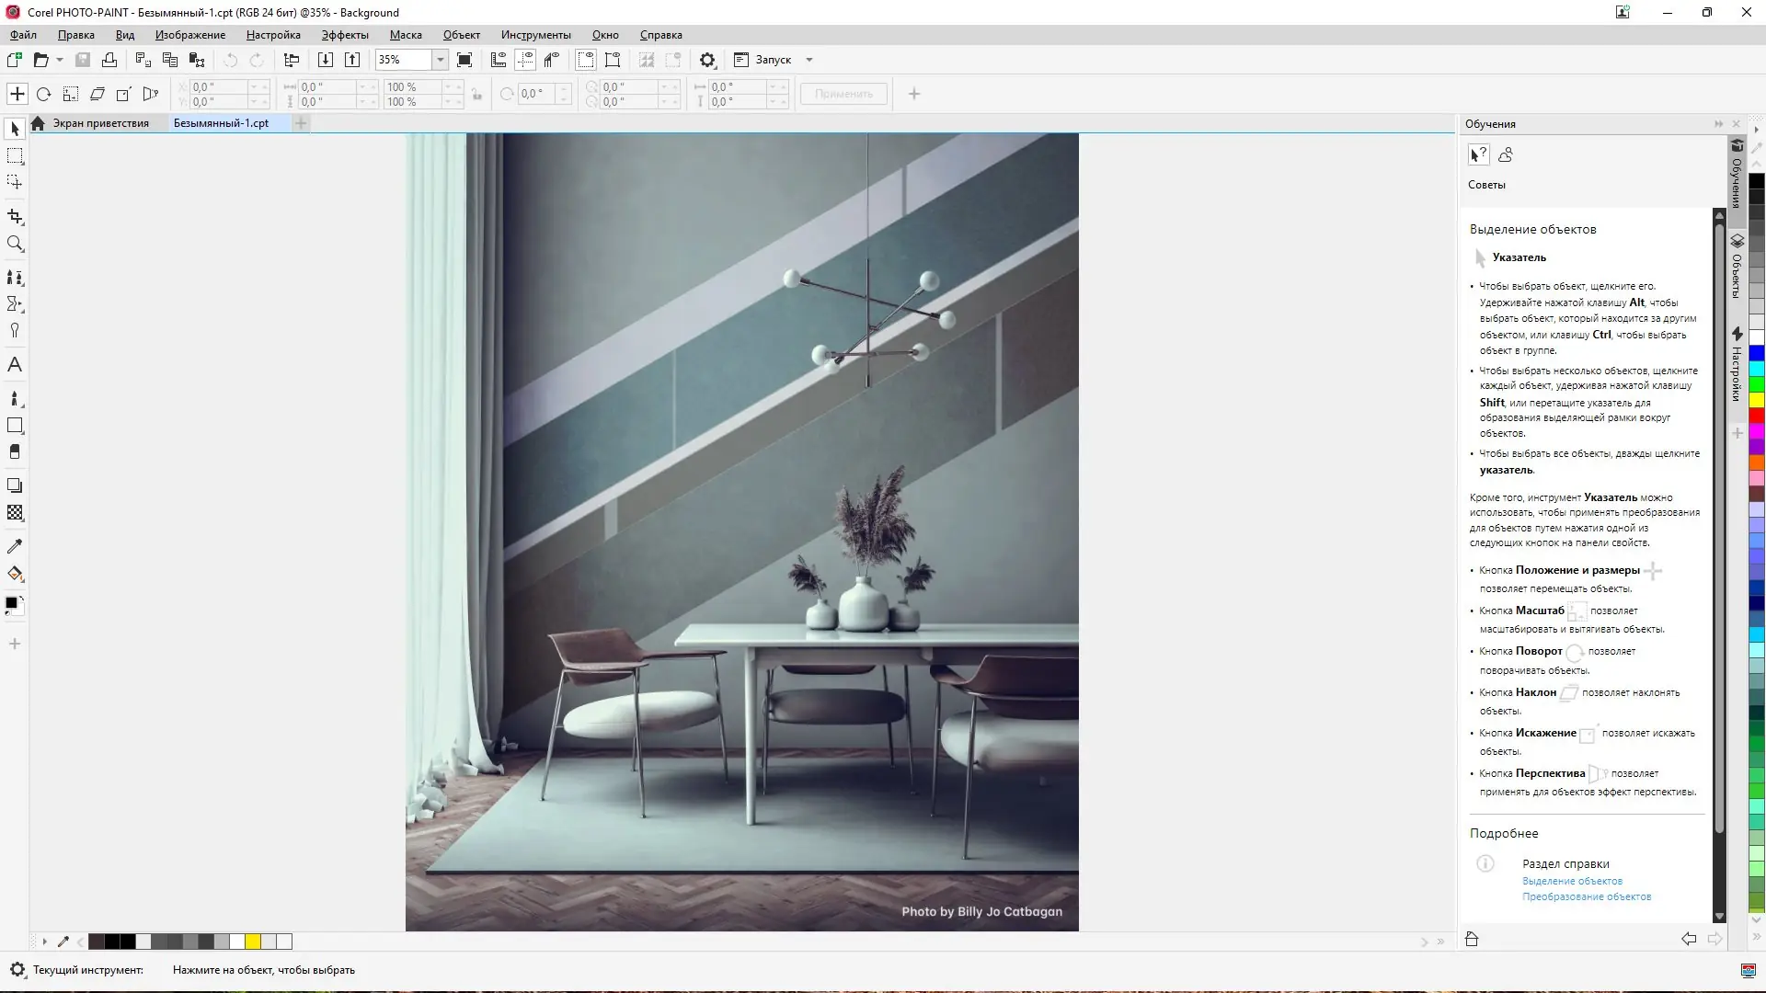Screen dimensions: 1766x993
Task: Open the Преобразование объектов help link
Action: pos(1586,896)
